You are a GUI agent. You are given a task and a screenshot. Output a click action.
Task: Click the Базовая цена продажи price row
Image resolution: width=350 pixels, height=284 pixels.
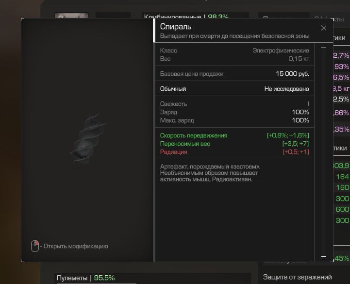[x=234, y=74]
